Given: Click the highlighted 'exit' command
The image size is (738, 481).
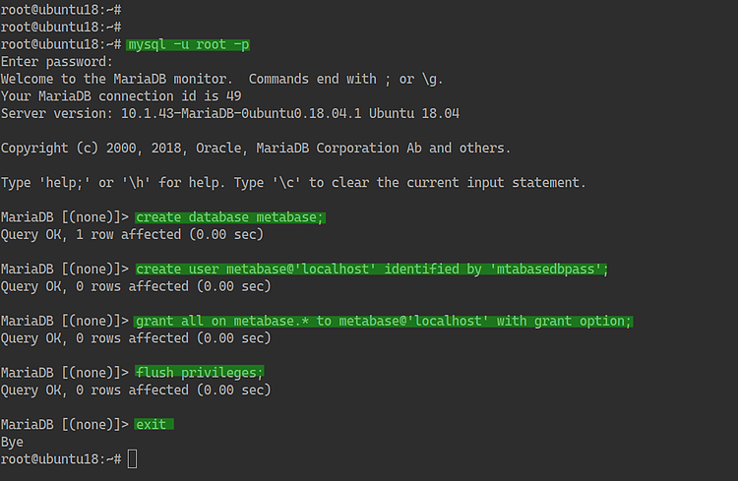Looking at the screenshot, I should tap(154, 425).
